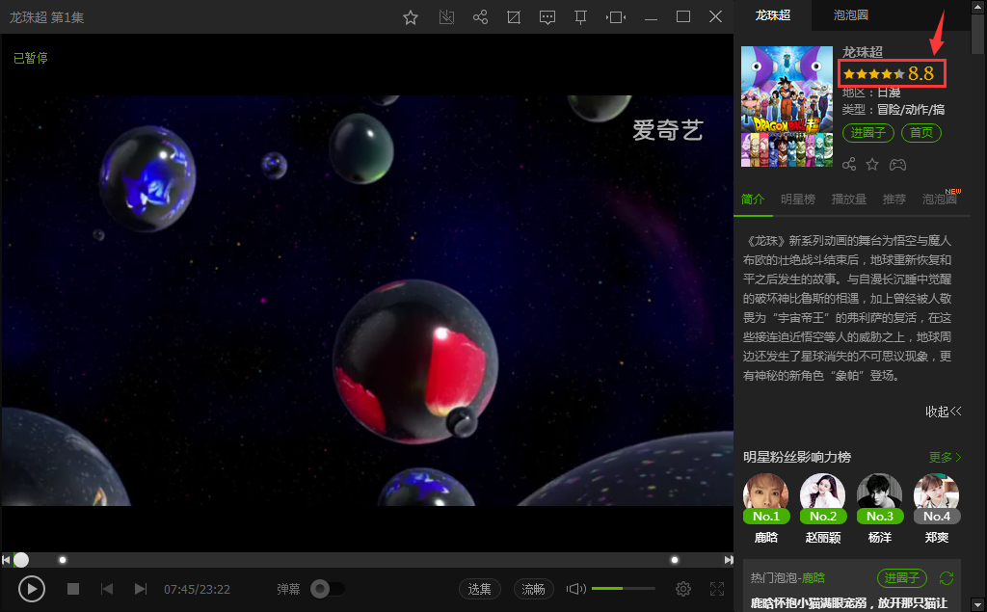Favorite via the sidebar star icon
The width and height of the screenshot is (987, 612).
pyautogui.click(x=872, y=165)
